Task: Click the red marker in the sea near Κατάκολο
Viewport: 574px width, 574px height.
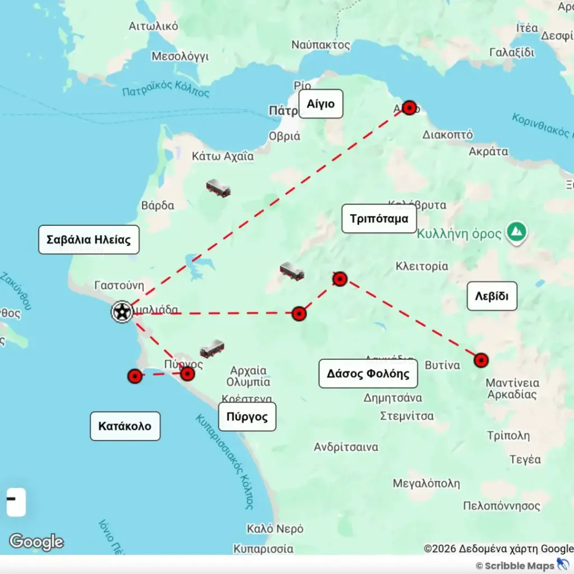Action: (135, 376)
